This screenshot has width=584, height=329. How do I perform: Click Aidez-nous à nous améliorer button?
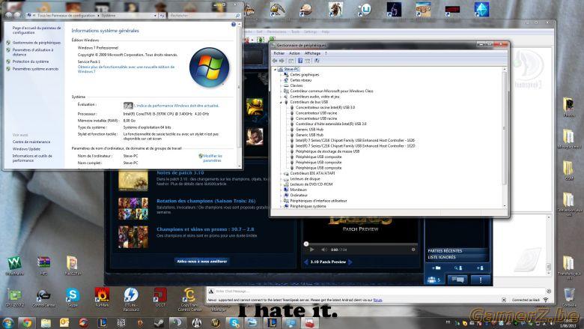pos(201,262)
